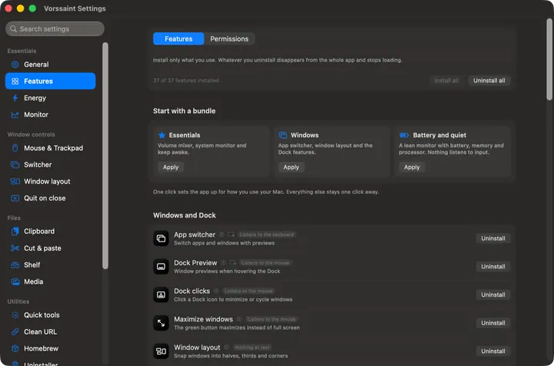Image resolution: width=554 pixels, height=366 pixels.
Task: Show info for Dock Preview feature
Action: point(223,263)
